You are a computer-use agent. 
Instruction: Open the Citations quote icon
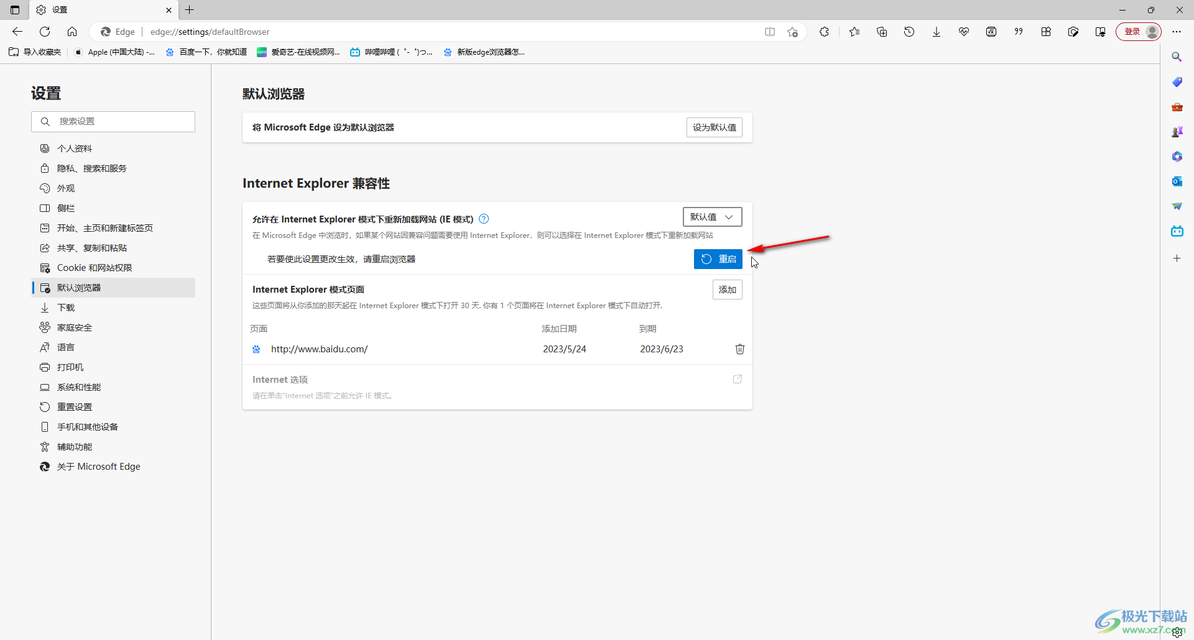click(1019, 32)
